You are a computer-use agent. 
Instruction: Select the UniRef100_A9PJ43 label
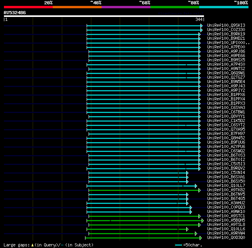coord(226,86)
